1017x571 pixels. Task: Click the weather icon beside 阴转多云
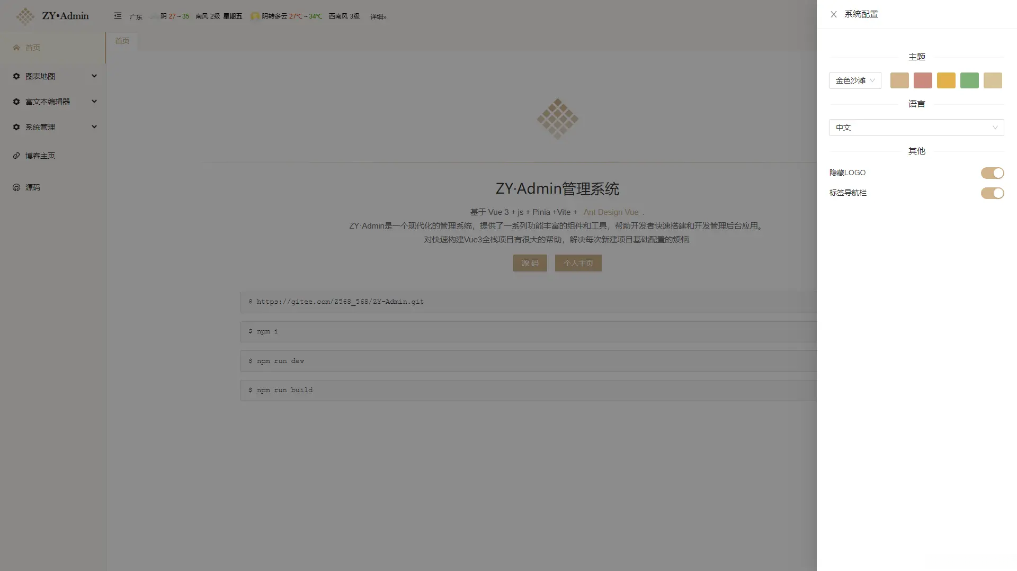tap(255, 16)
